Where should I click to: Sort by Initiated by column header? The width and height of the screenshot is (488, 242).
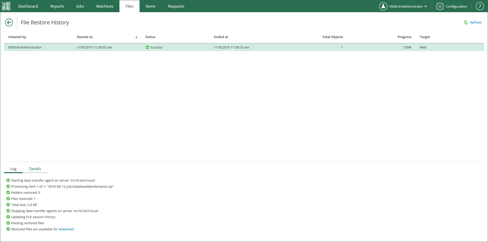17,37
